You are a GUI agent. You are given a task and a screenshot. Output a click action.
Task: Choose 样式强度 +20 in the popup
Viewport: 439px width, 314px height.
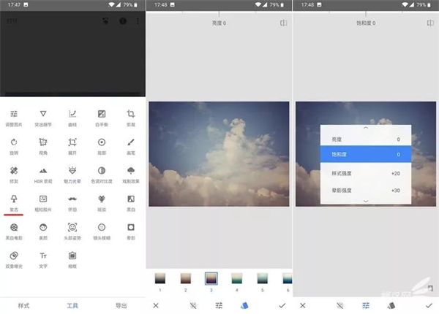pos(366,174)
